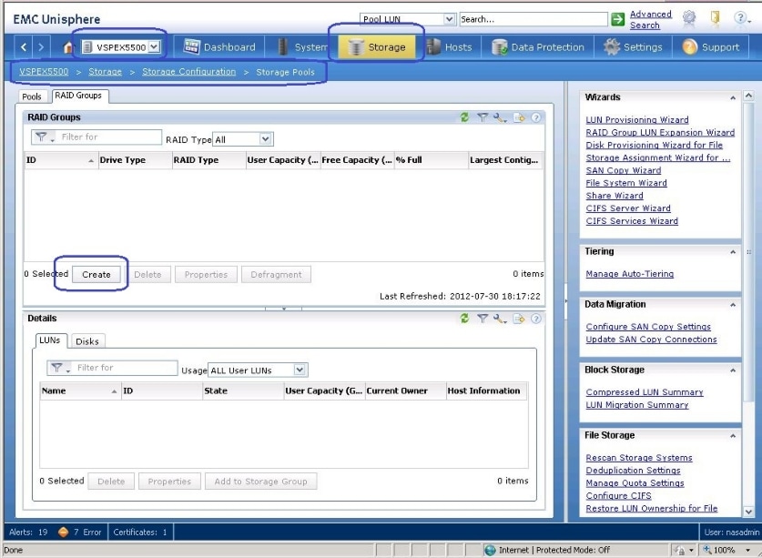Refresh the Details panel
Screen dimensions: 762x558
click(x=465, y=319)
